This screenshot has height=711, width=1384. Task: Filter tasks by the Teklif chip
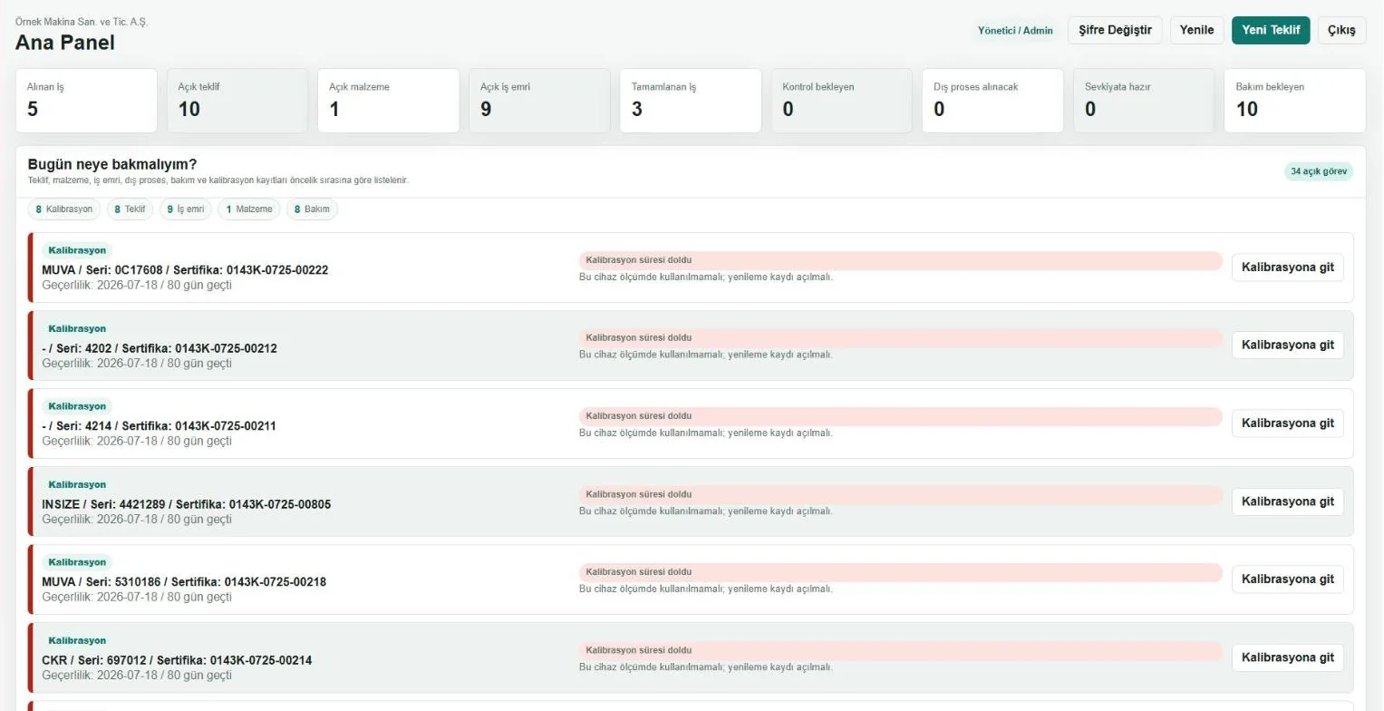[x=130, y=209]
